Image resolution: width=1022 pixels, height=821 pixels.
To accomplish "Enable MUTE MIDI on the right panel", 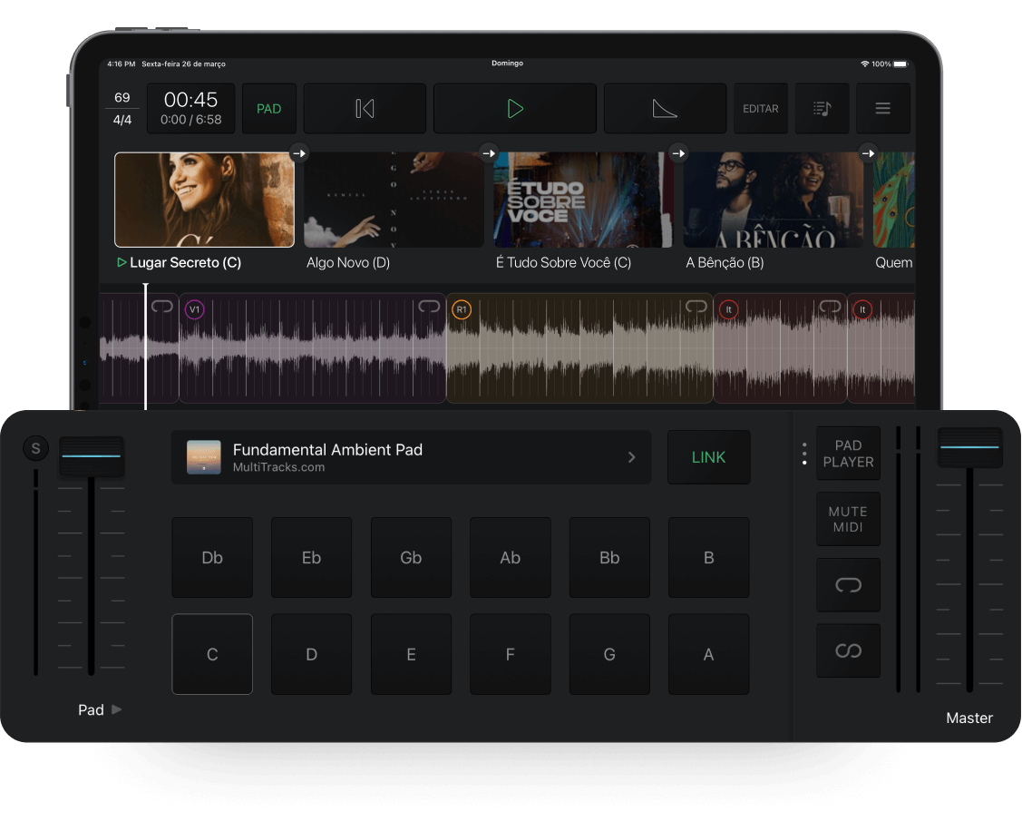I will [848, 518].
